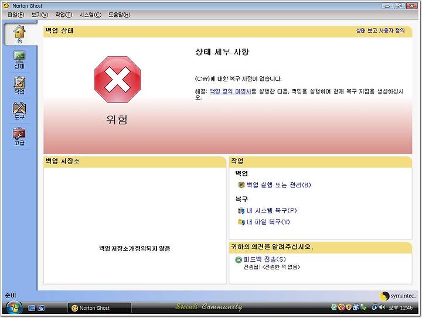Click the 위험 status label

click(117, 119)
